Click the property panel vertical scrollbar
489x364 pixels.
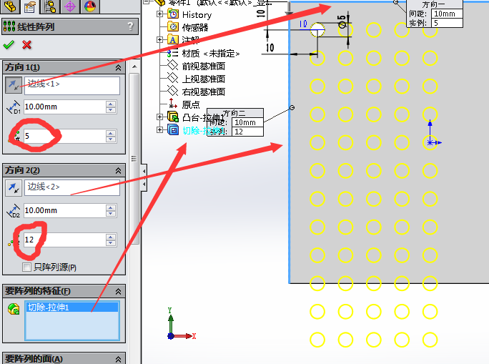[134, 159]
